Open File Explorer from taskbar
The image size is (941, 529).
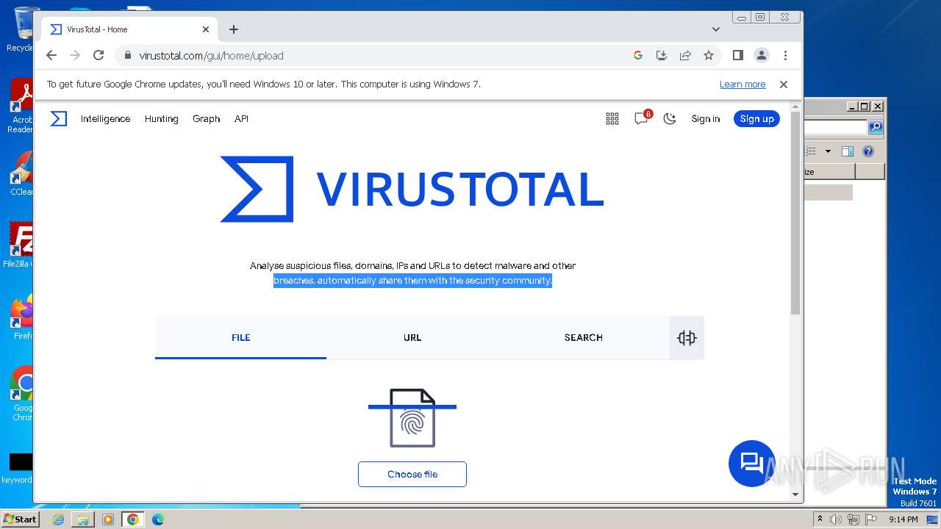tap(83, 519)
